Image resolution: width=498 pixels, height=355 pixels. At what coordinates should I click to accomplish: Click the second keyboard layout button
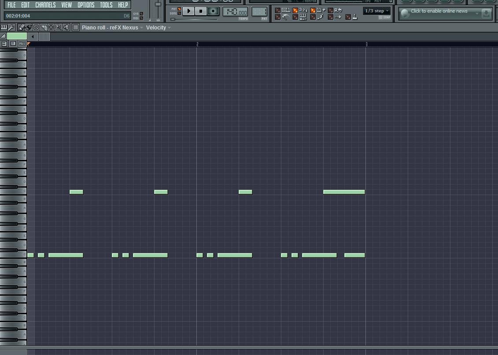[13, 44]
